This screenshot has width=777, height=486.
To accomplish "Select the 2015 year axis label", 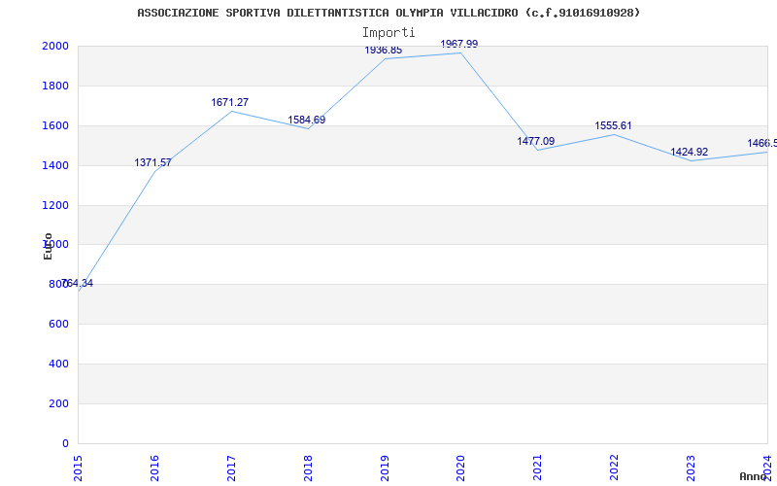I will (78, 469).
